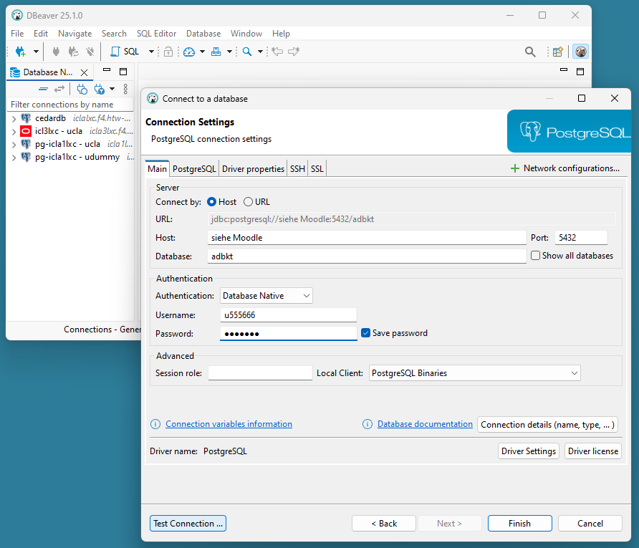Expand the icl3lxc - ucla connection node

[14, 132]
